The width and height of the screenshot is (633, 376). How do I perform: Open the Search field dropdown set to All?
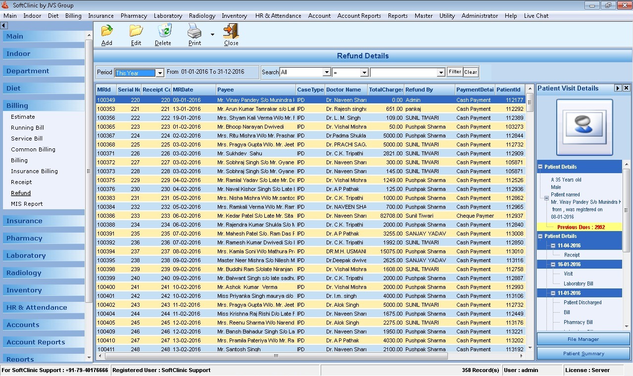coord(327,72)
